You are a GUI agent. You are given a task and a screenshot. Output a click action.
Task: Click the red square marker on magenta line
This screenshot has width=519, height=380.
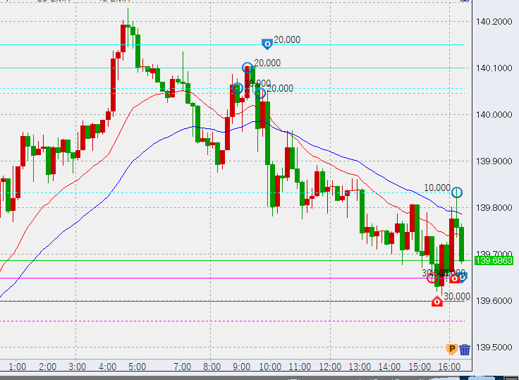point(455,278)
